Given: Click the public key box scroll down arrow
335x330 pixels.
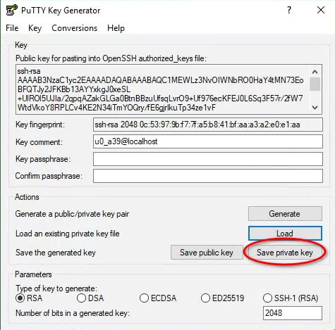Looking at the screenshot, I should [x=315, y=108].
